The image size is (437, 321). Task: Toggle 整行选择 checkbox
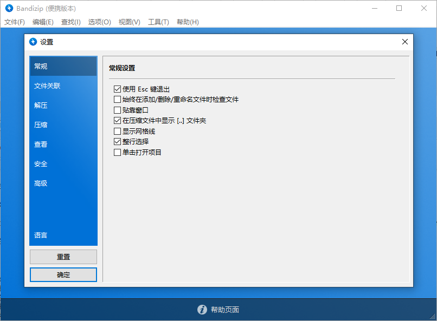click(x=117, y=142)
